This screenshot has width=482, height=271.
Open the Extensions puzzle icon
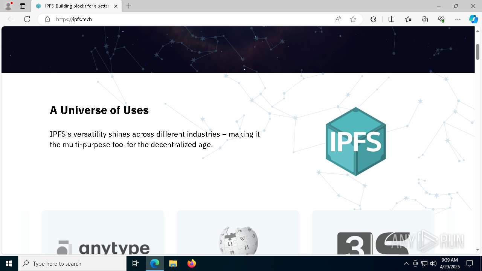coord(373,19)
